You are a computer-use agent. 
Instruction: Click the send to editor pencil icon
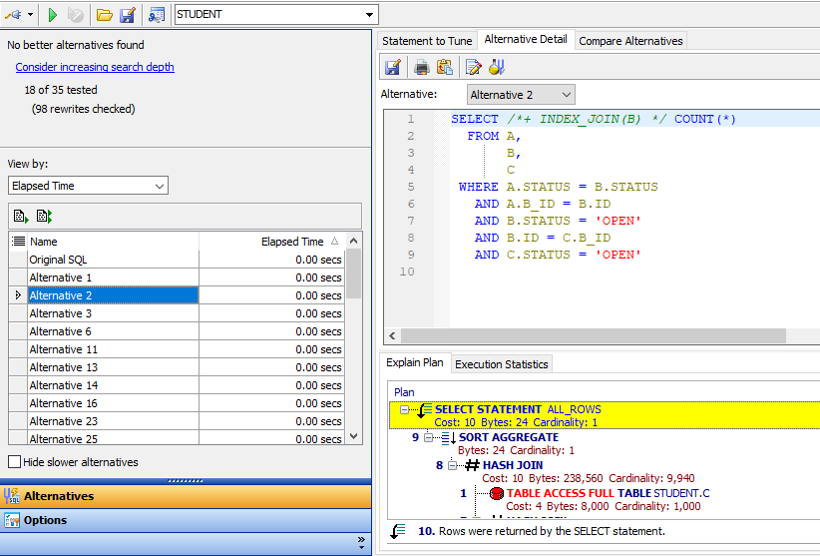(473, 67)
